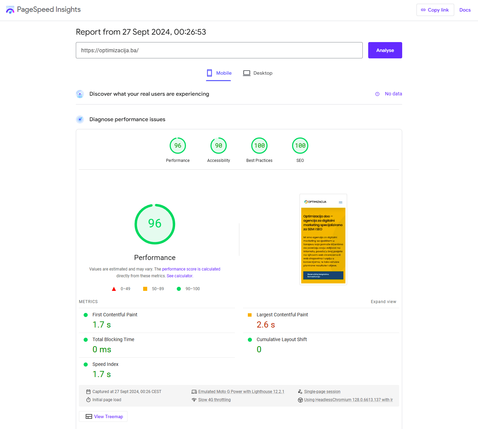Click the mobile page screenshot thumbnail
Viewport: 478px width, 429px height.
323,239
